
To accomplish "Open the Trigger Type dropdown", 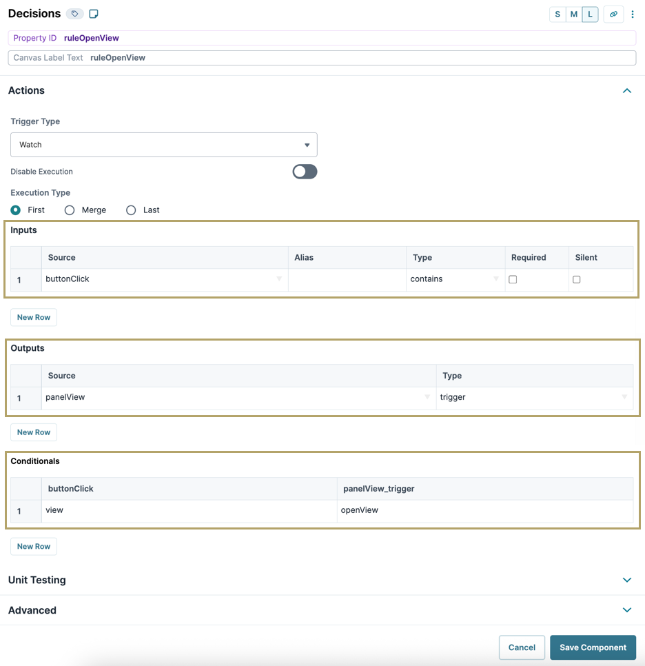I will 164,145.
